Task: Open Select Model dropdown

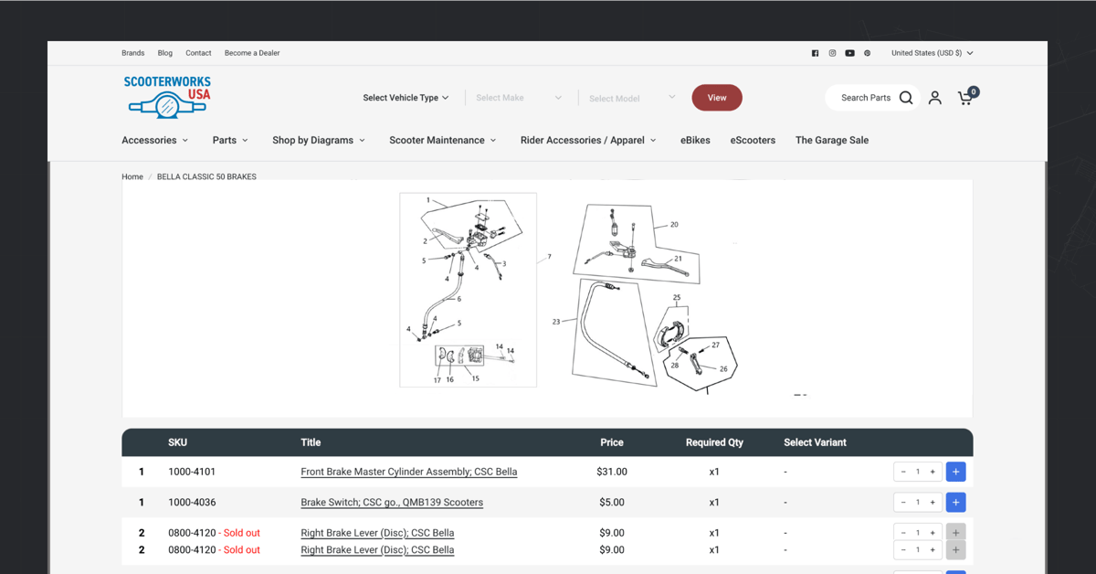Action: pos(632,98)
